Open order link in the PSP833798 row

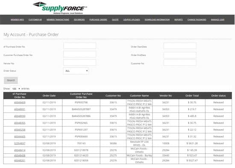[x=20, y=103]
